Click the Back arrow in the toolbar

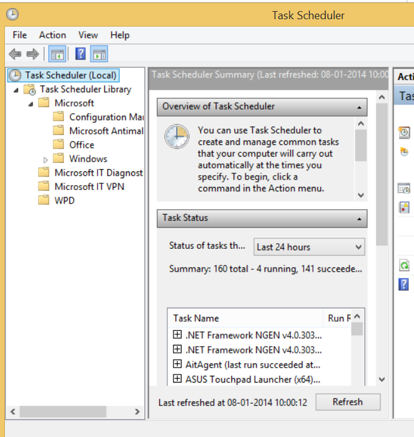tap(15, 54)
